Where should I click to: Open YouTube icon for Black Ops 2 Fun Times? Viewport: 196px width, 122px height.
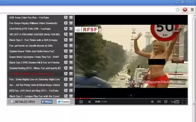tap(66, 40)
